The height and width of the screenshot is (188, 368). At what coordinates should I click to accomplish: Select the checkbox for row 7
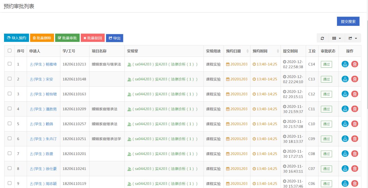9,154
